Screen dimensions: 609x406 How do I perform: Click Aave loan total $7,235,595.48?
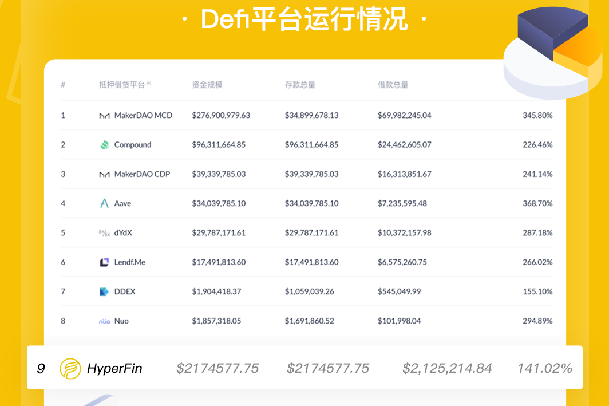pyautogui.click(x=402, y=203)
